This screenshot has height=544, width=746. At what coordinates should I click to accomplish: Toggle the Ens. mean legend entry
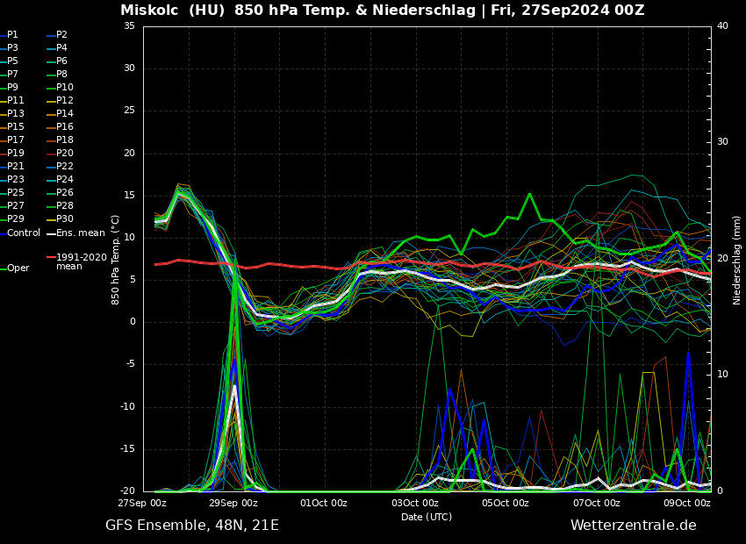click(80, 233)
